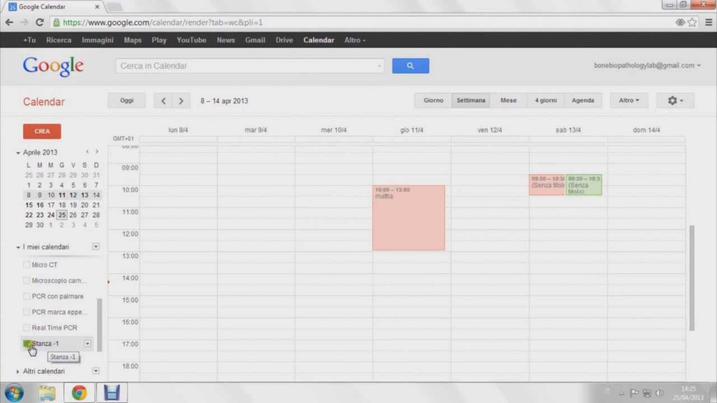
Task: Open the mattia event block
Action: pyautogui.click(x=409, y=218)
